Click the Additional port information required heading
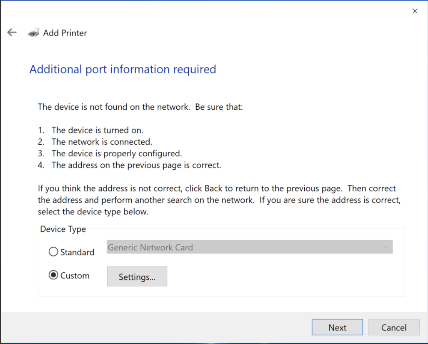The image size is (428, 344). (x=123, y=69)
